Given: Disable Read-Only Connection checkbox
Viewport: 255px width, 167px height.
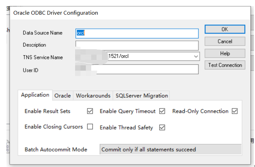Looking at the screenshot, I should 235,111.
